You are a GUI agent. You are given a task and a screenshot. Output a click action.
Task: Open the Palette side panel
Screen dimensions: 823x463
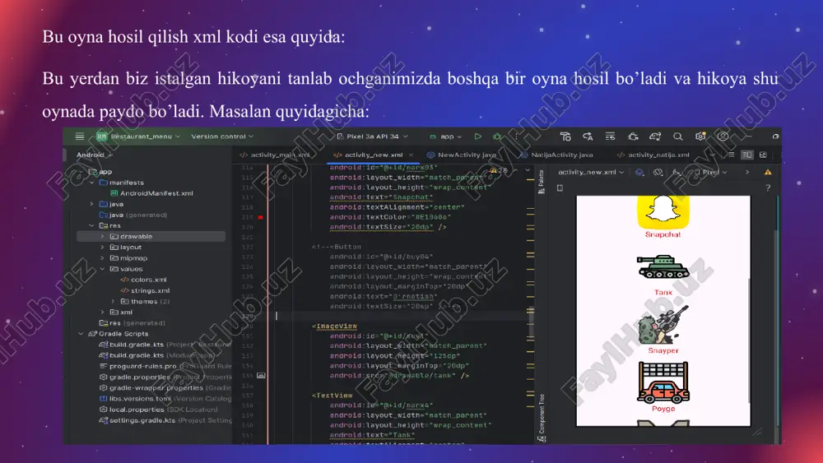pos(542,182)
